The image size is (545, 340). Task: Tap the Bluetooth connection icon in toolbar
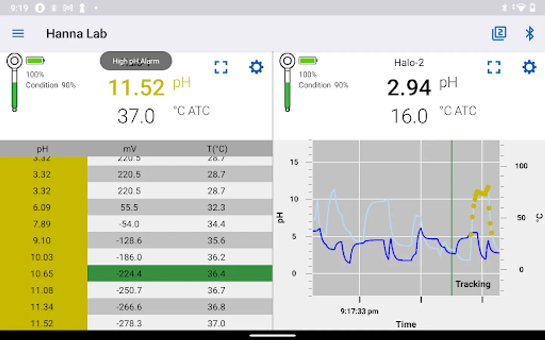point(529,33)
